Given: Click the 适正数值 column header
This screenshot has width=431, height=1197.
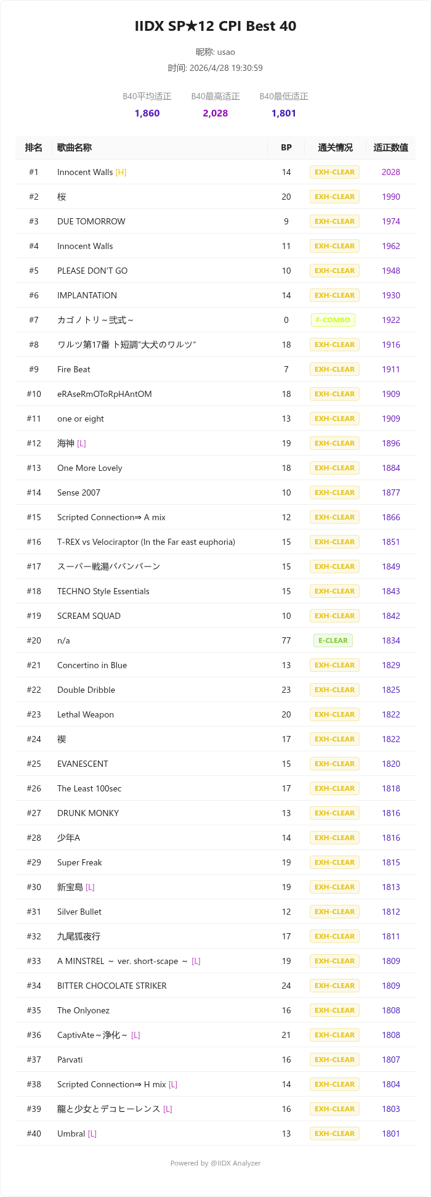Looking at the screenshot, I should click(390, 147).
